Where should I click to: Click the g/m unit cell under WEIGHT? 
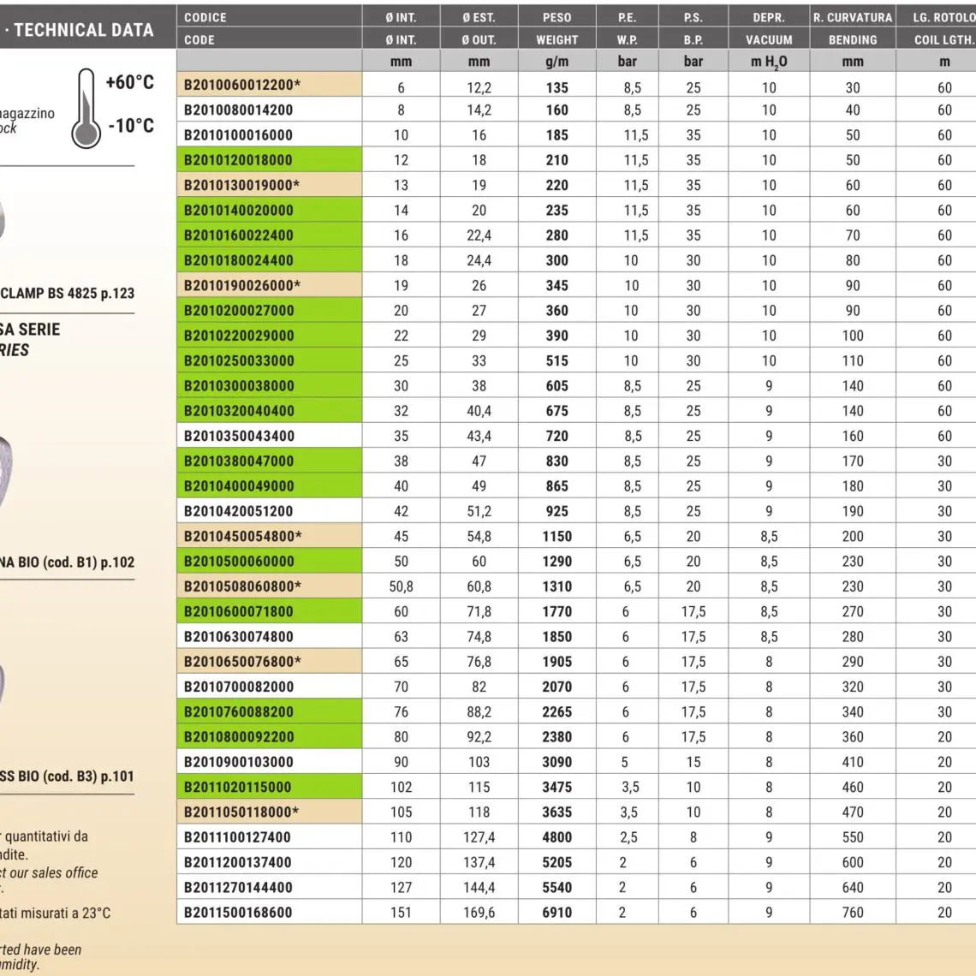[556, 62]
